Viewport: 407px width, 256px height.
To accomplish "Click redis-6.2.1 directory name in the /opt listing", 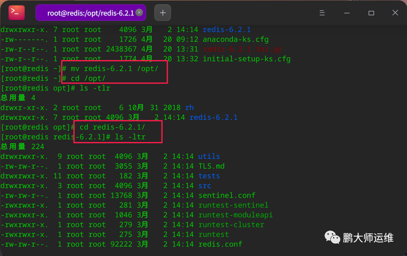I will point(213,117).
